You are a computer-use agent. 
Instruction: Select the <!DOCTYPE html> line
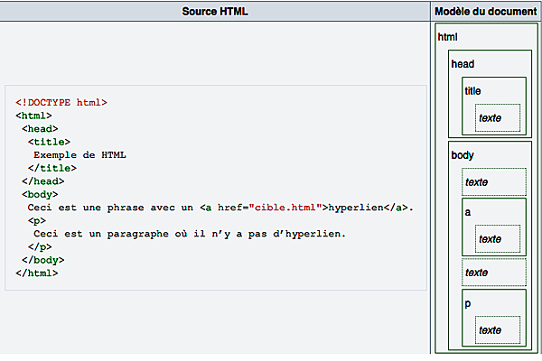point(61,103)
